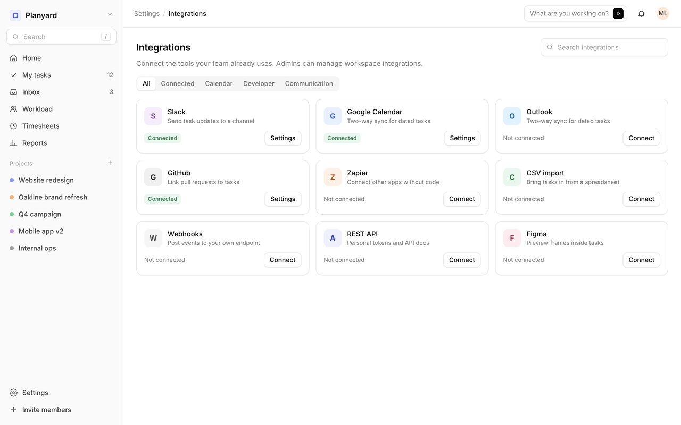The height and width of the screenshot is (425, 681).
Task: Click the My tasks checkmark icon
Action: [x=14, y=75]
